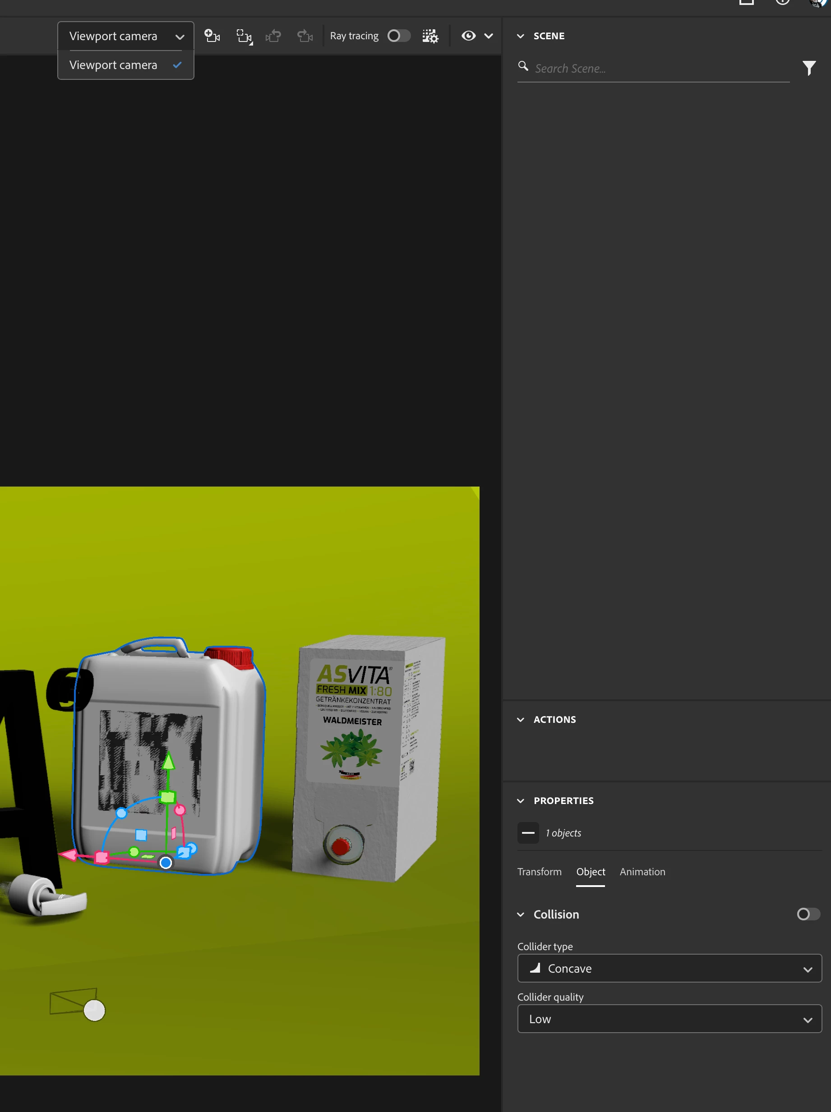Click the add camera icon

point(212,36)
